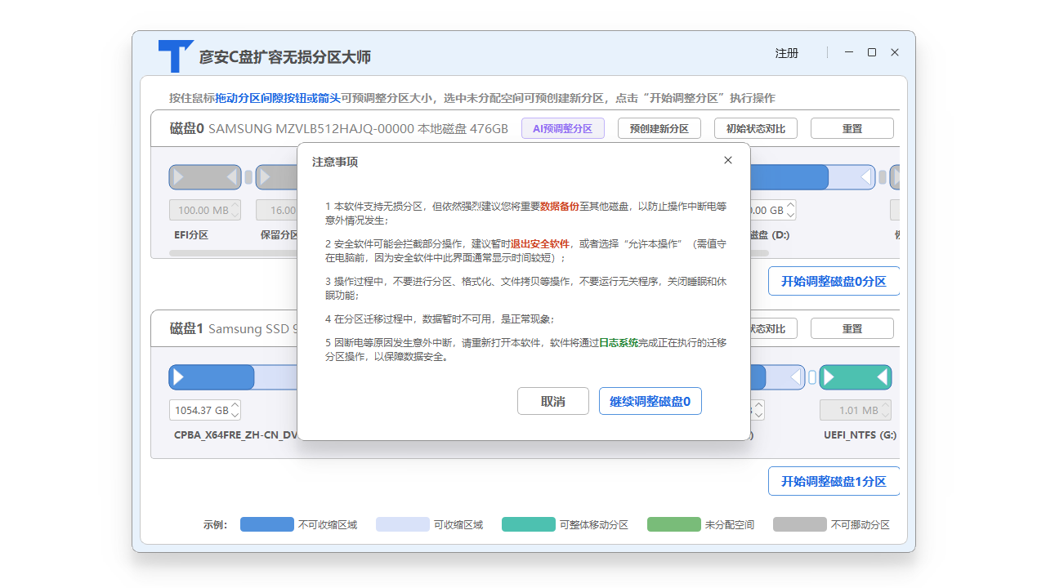This screenshot has height=588, width=1046.
Task: Click the 重置 button for 磁盘1
Action: [x=852, y=328]
